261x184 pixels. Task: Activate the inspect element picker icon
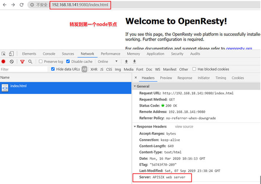(x=4, y=54)
